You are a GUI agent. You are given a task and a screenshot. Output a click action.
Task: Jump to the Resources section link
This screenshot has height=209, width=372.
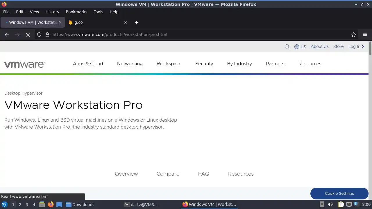[241, 174]
